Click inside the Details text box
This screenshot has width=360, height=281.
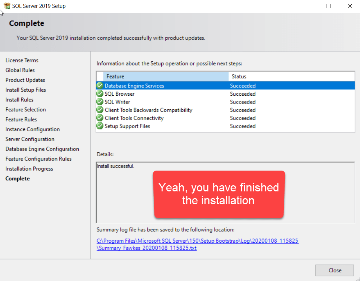(x=226, y=192)
